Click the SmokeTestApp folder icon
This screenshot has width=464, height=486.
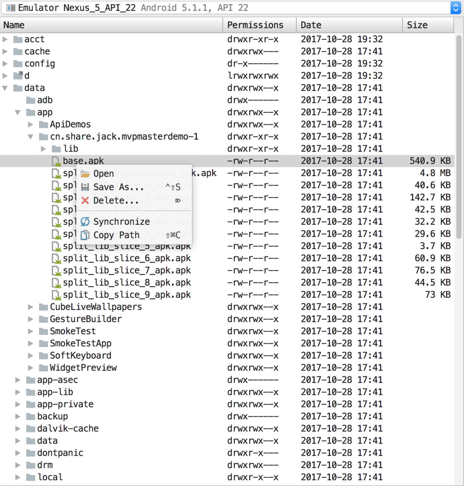(43, 343)
